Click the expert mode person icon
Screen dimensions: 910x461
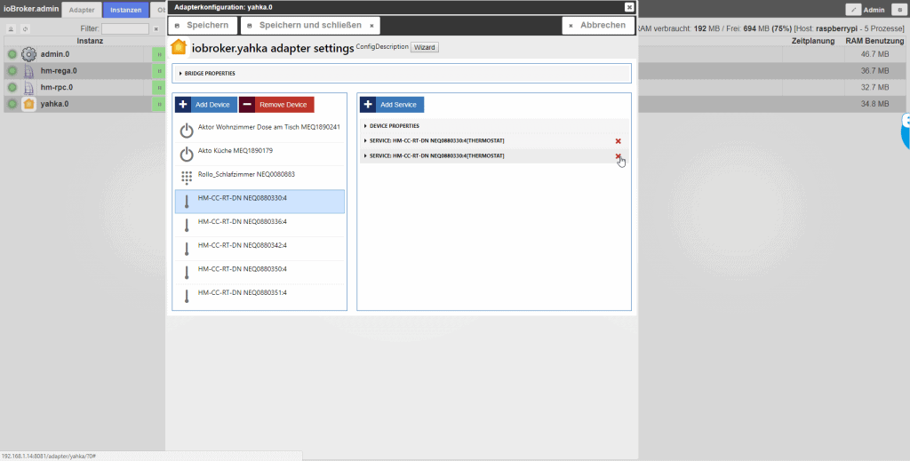coord(11,29)
